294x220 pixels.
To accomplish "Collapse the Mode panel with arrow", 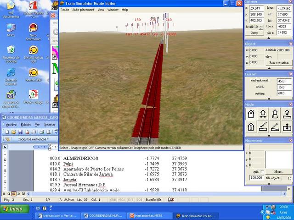I will click(x=269, y=135).
